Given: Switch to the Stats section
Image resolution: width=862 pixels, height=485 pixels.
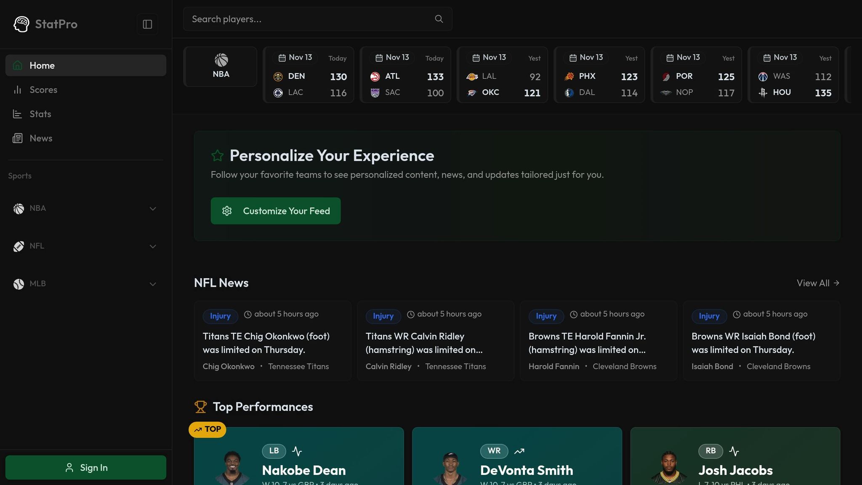Looking at the screenshot, I should point(40,114).
